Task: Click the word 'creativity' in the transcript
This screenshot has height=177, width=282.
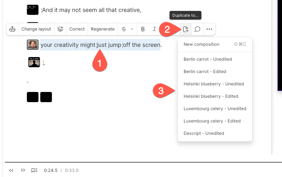Action: [66, 45]
